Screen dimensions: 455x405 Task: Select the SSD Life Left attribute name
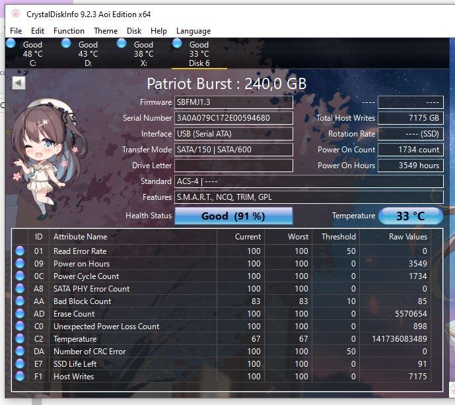(x=75, y=364)
